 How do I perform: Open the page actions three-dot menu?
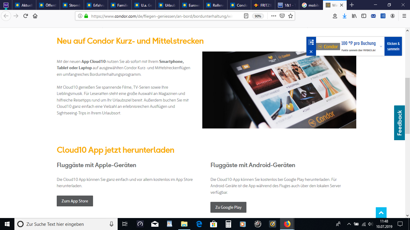click(273, 16)
